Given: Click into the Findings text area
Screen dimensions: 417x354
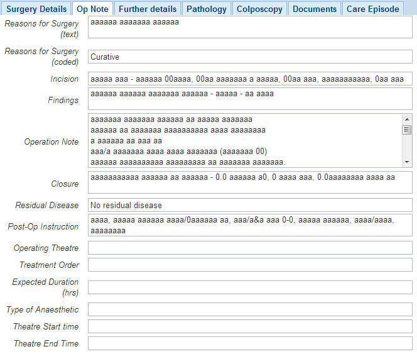Looking at the screenshot, I should [x=250, y=99].
